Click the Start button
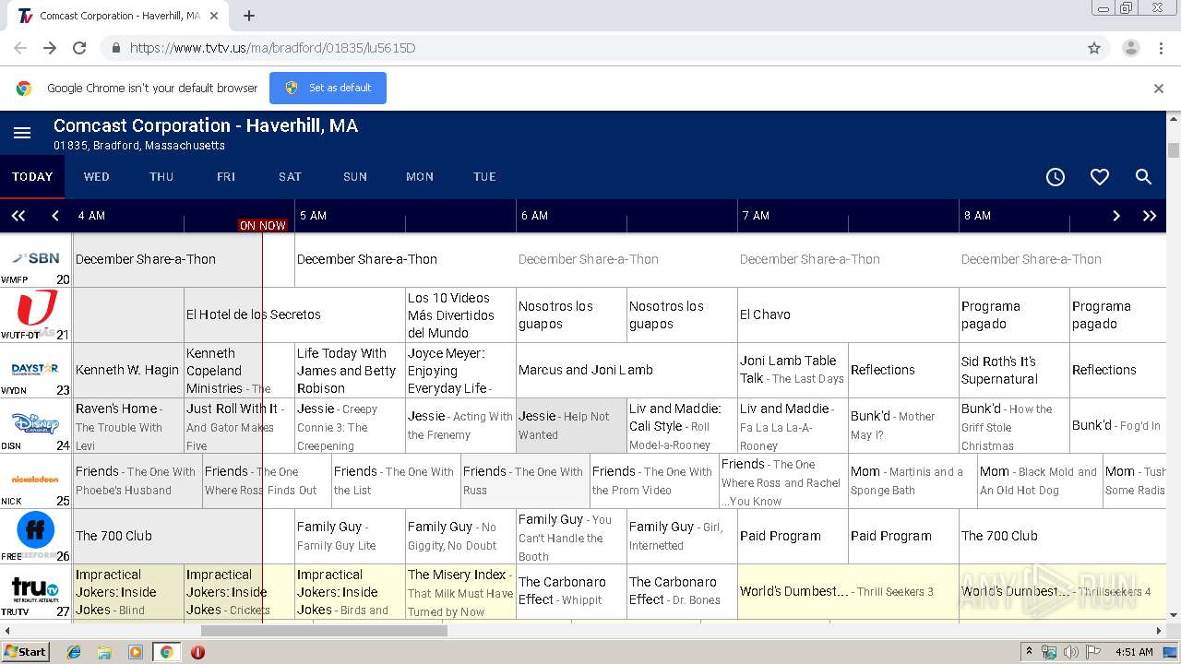Screen dimensions: 1181x664 (25, 652)
